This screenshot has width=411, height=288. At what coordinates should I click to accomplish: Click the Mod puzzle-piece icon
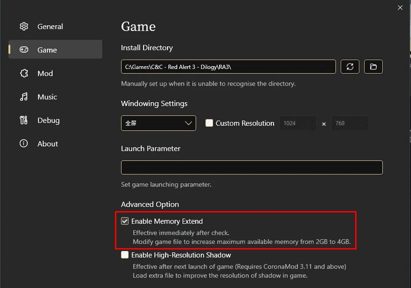coord(24,73)
